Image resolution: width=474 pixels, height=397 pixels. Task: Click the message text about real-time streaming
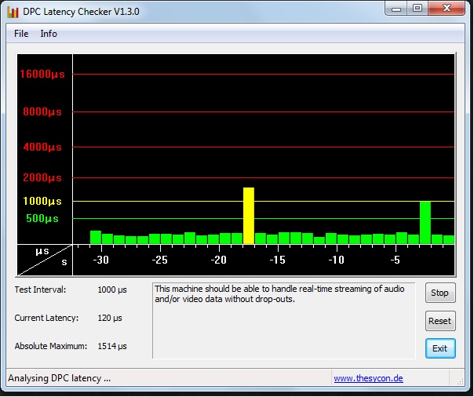coord(279,294)
